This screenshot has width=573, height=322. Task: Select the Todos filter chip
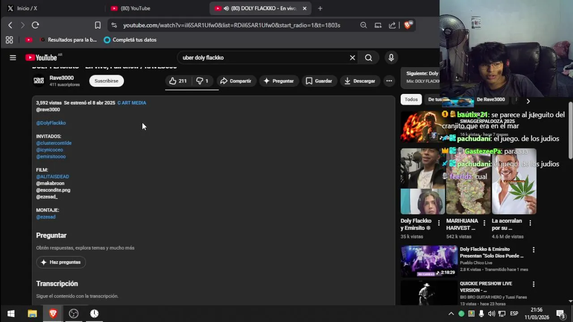coord(411,100)
